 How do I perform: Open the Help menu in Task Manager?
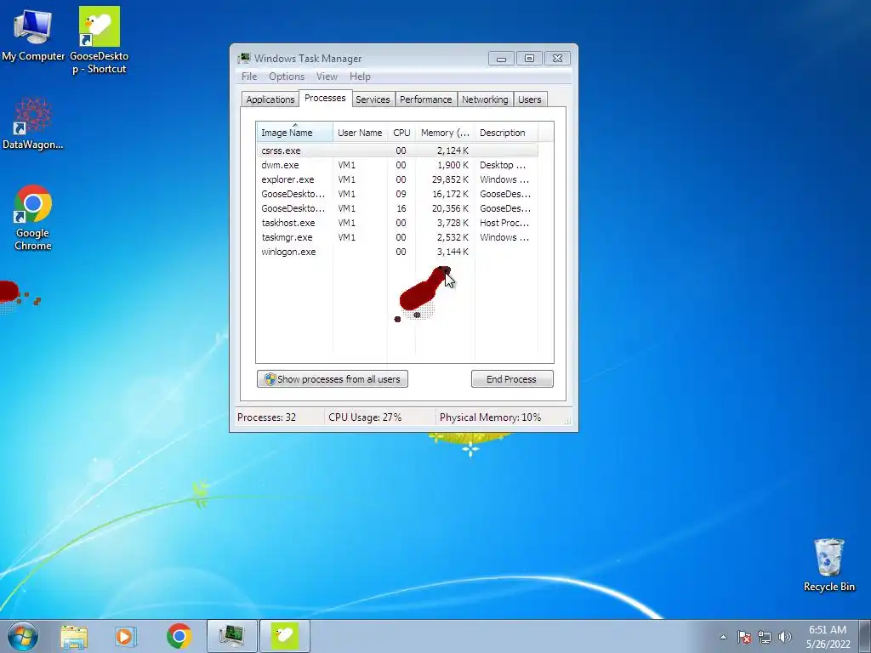click(x=360, y=77)
